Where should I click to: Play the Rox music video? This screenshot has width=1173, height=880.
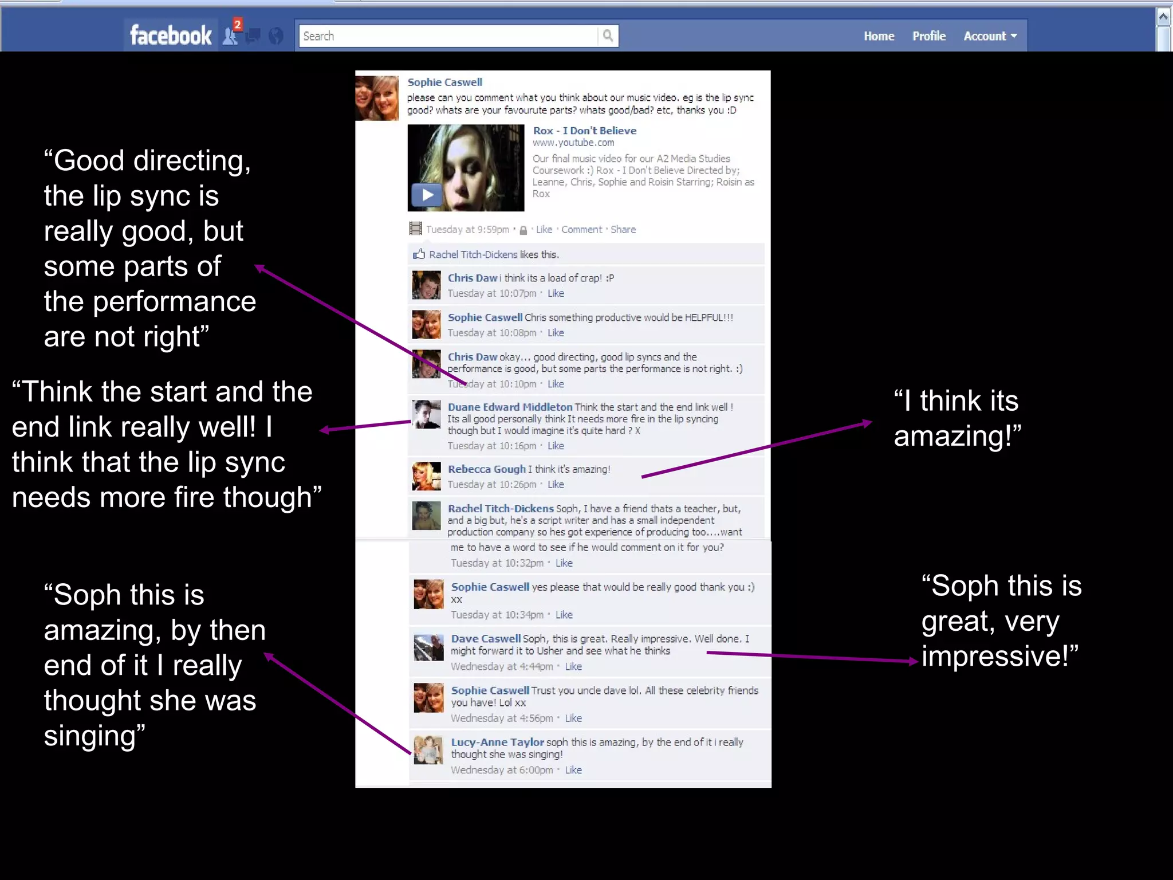coord(427,195)
